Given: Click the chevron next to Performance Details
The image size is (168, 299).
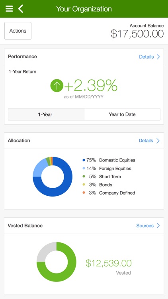Looking at the screenshot, I should click(x=158, y=57).
